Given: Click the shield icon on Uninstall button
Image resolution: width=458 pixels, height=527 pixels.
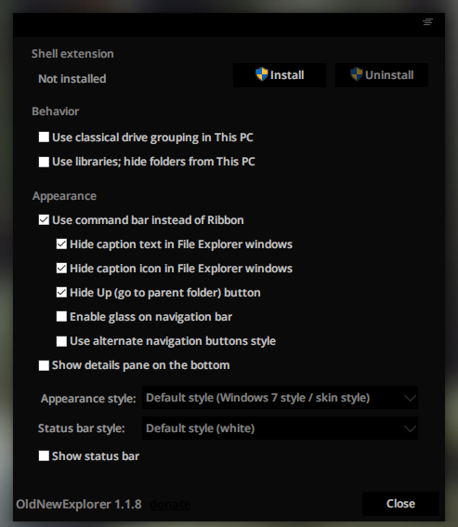Looking at the screenshot, I should [356, 74].
